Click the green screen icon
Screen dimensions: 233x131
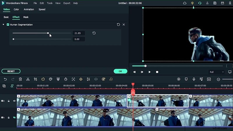click(x=58, y=79)
